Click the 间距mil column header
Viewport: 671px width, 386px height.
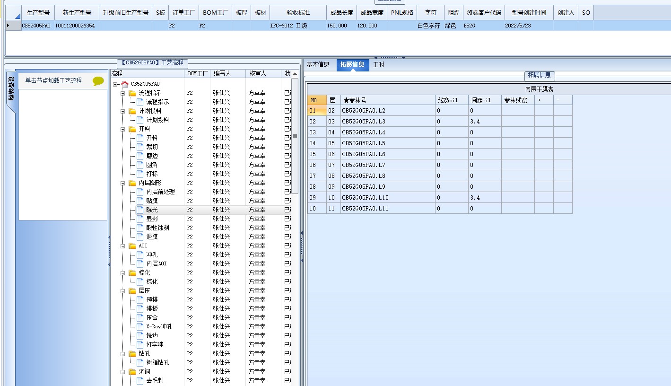click(485, 100)
